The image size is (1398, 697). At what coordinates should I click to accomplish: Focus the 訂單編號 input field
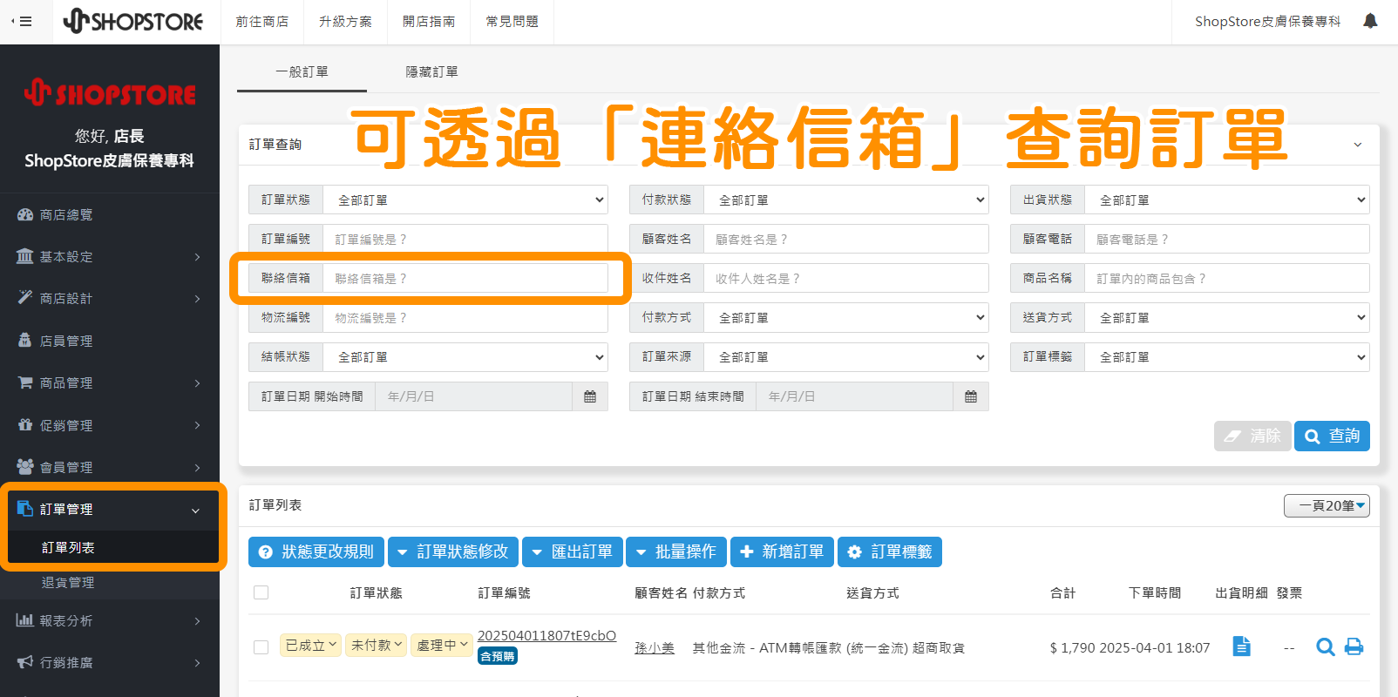pyautogui.click(x=465, y=239)
